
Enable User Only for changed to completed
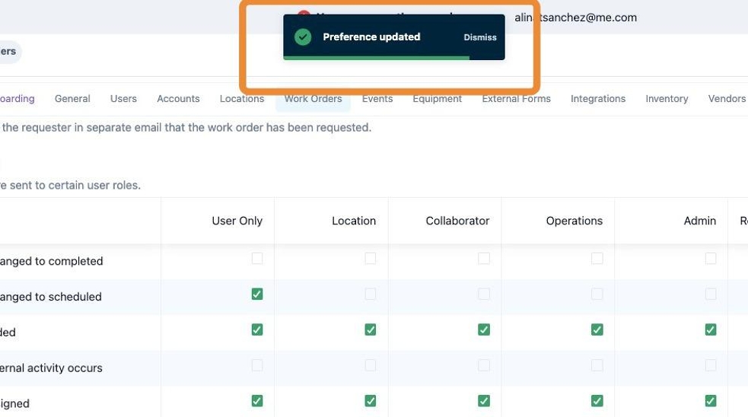257,258
